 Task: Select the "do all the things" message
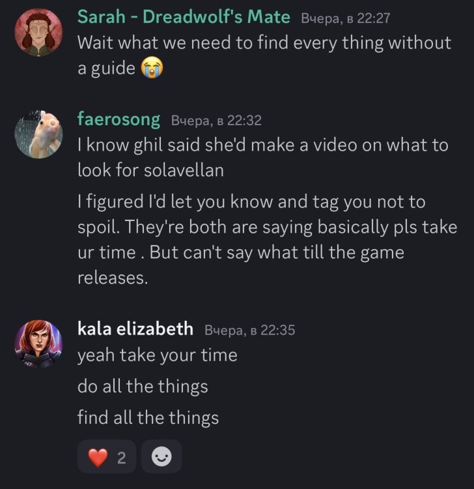[143, 386]
